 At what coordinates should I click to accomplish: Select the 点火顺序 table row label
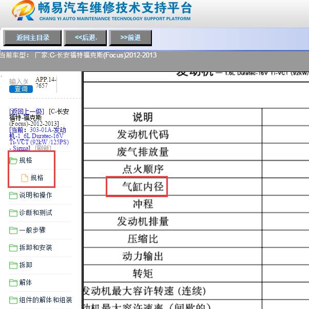point(143,169)
